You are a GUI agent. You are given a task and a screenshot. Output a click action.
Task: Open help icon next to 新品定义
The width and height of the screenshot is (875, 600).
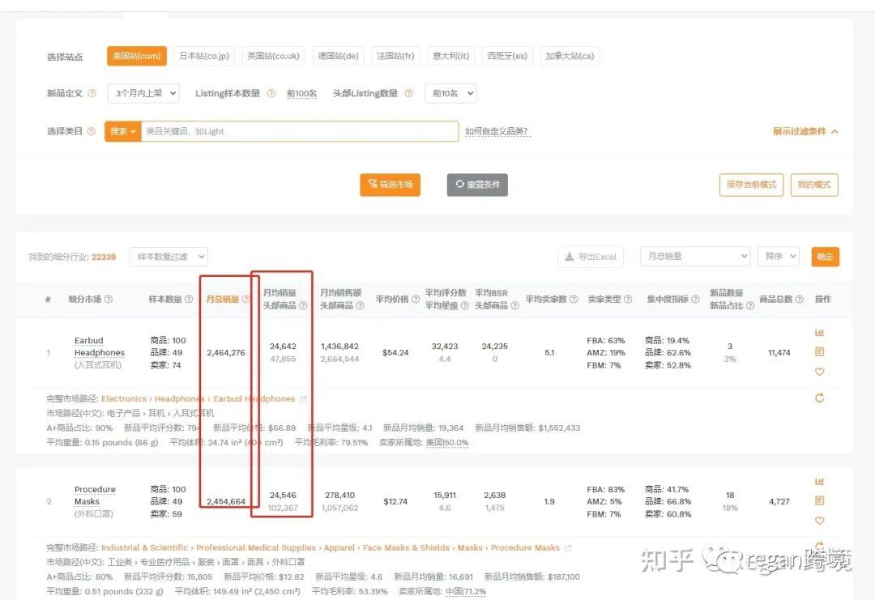[92, 93]
